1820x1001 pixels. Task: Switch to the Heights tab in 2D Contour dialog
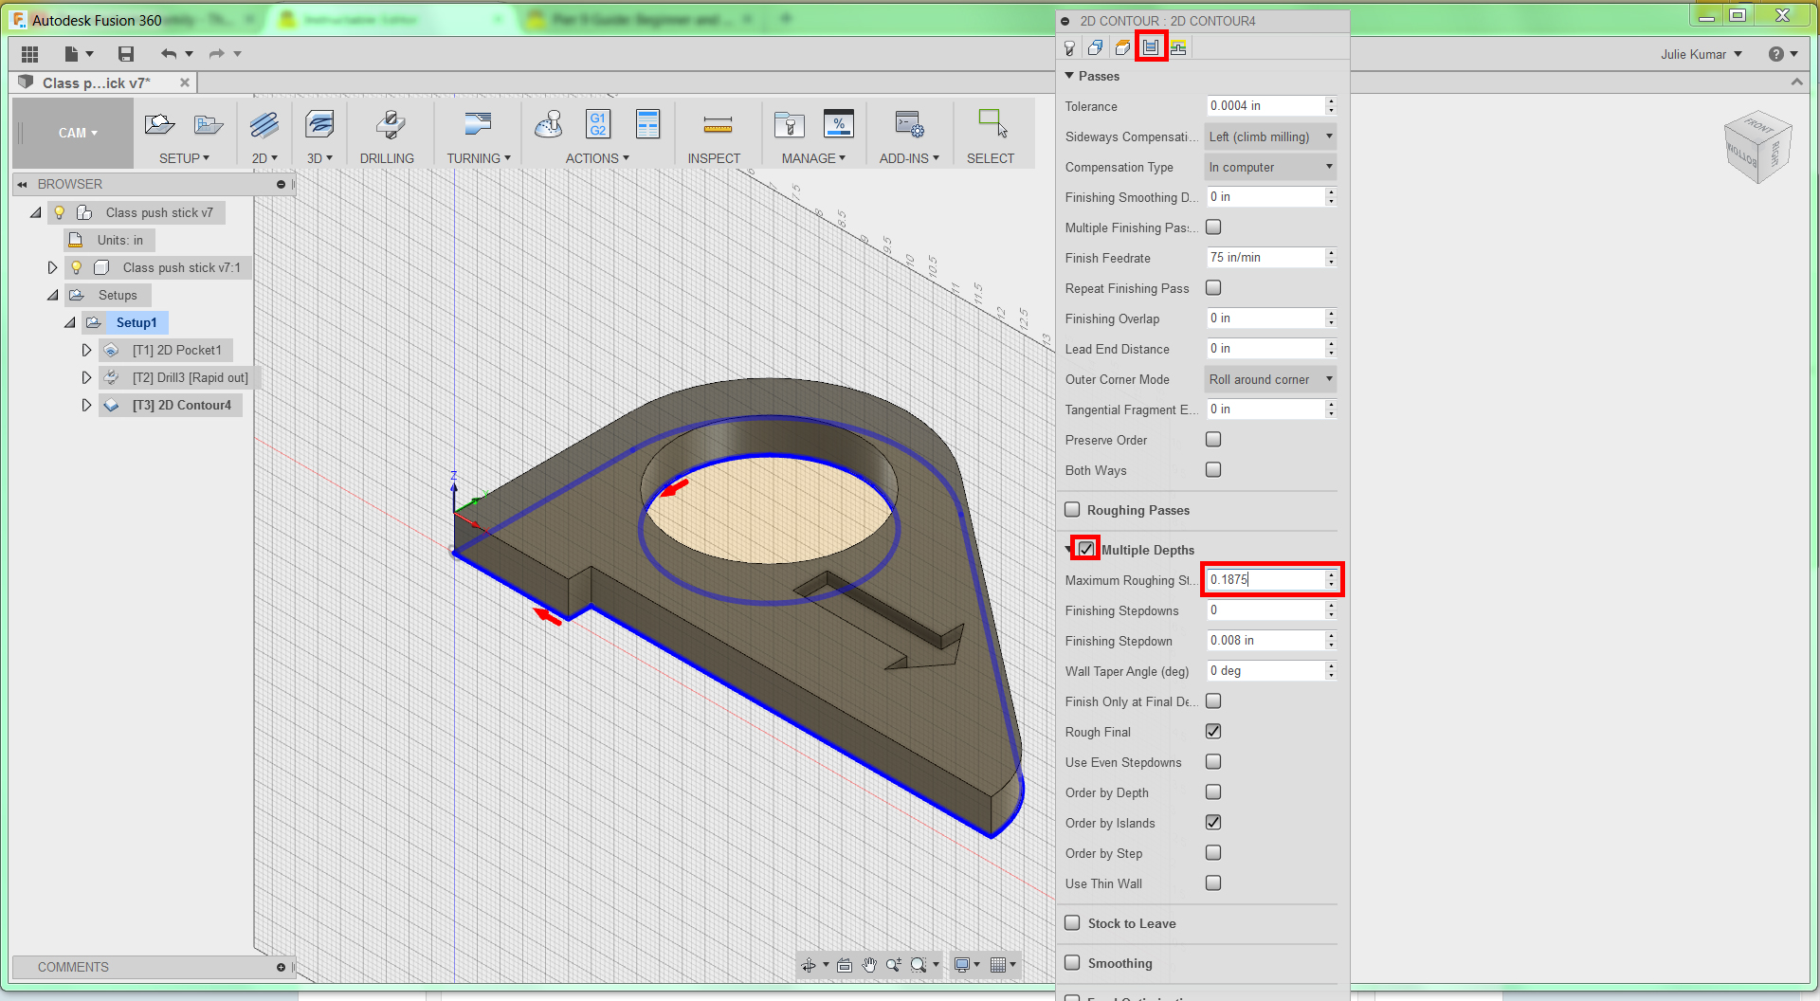point(1123,47)
